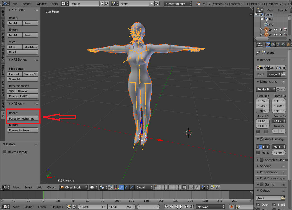
Task: Enable the Full S checkbox
Action: (258, 153)
